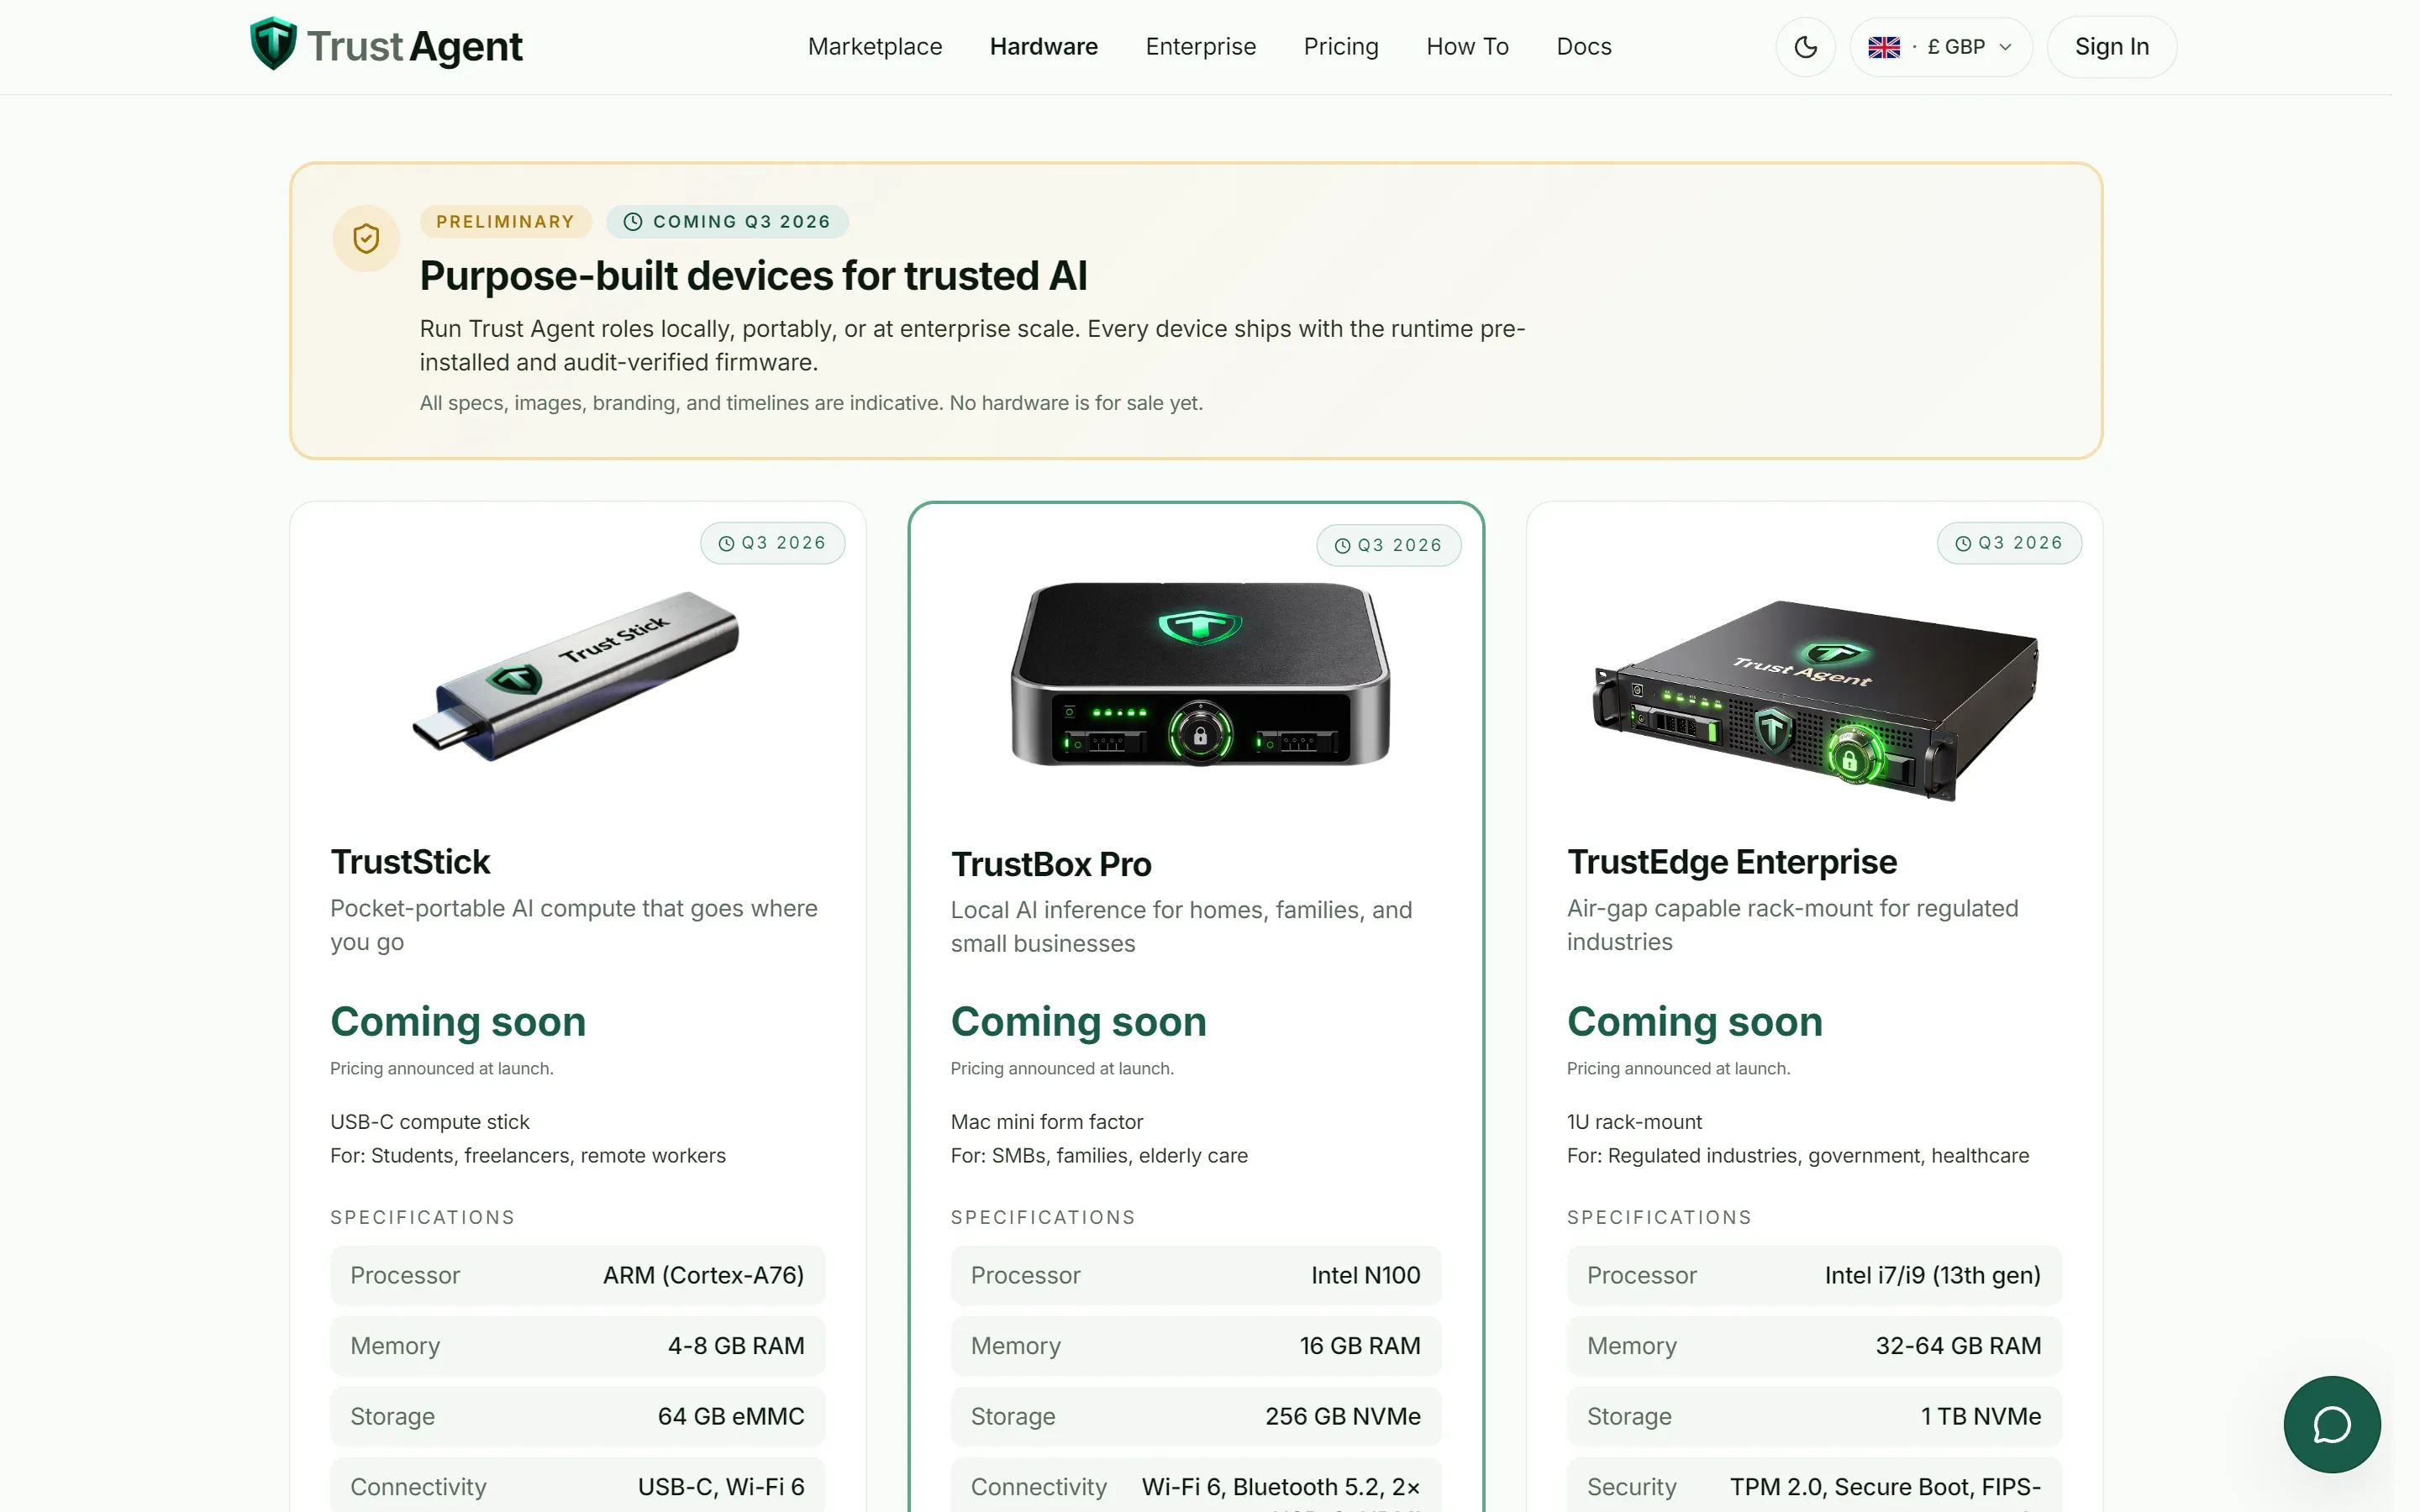Click the 16 GB RAM memory row
The image size is (2420, 1512).
(1195, 1346)
